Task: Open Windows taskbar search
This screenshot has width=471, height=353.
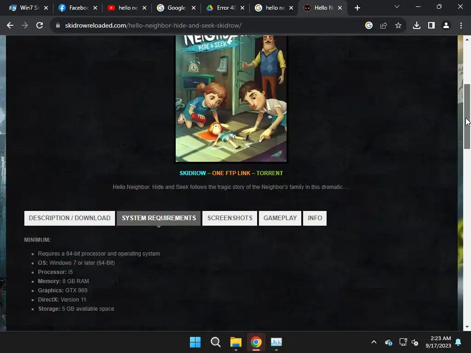Action: click(x=215, y=342)
